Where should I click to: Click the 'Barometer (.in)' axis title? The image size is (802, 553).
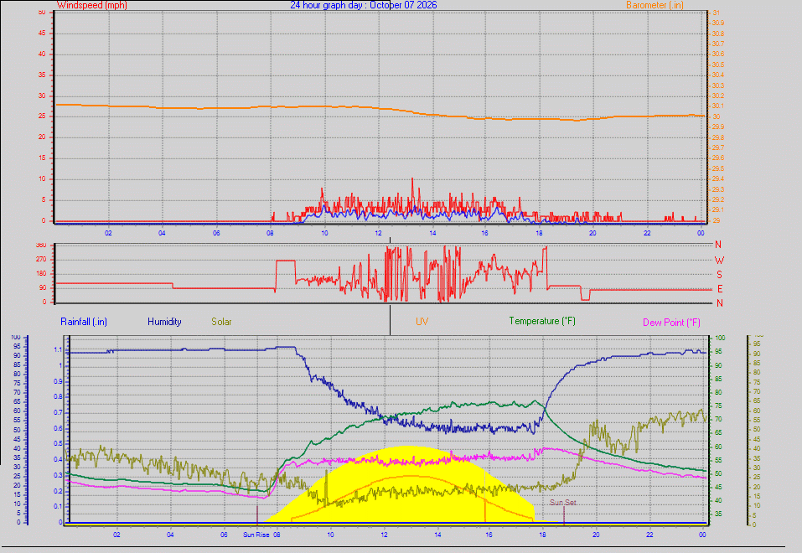pyautogui.click(x=655, y=5)
